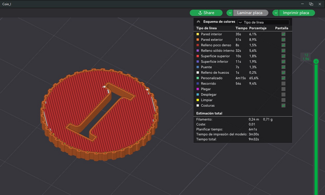Click the Estimación total heading
Image resolution: width=325 pixels, height=195 pixels.
[209, 113]
